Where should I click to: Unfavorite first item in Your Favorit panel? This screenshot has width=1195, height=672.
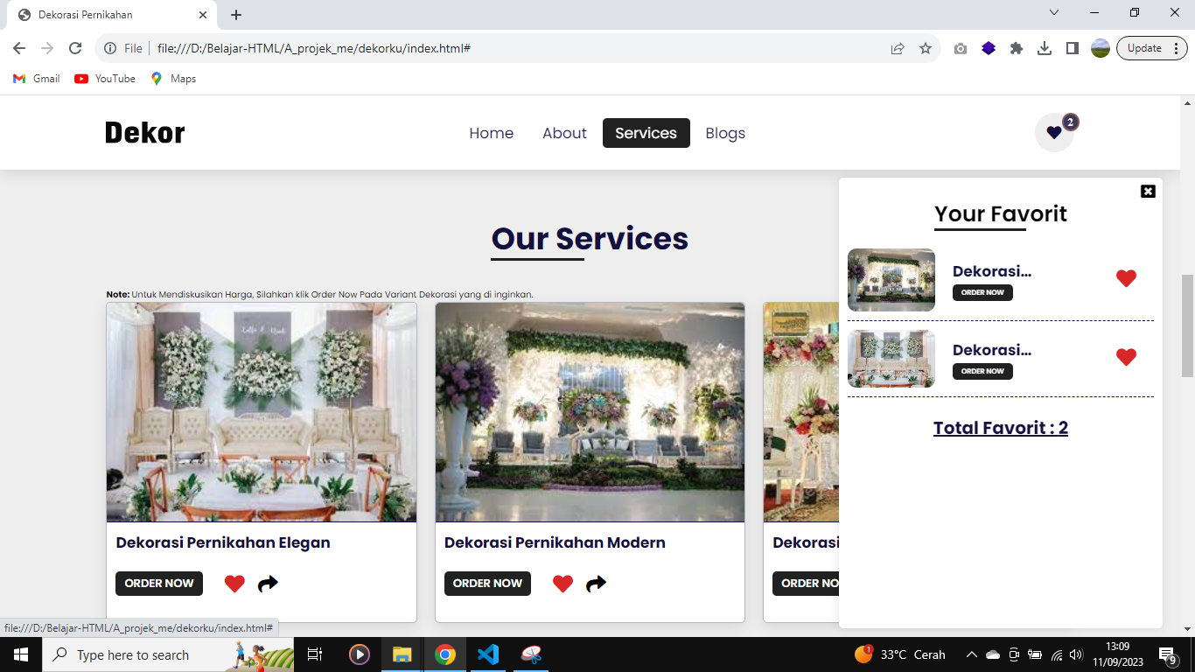[x=1126, y=278]
